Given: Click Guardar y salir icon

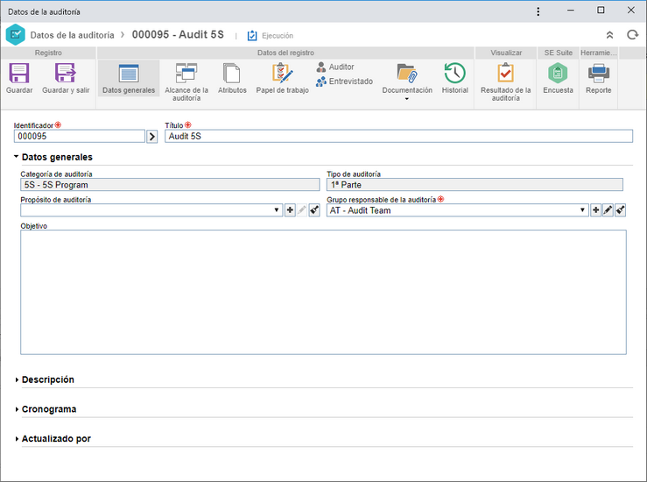Looking at the screenshot, I should (x=66, y=74).
